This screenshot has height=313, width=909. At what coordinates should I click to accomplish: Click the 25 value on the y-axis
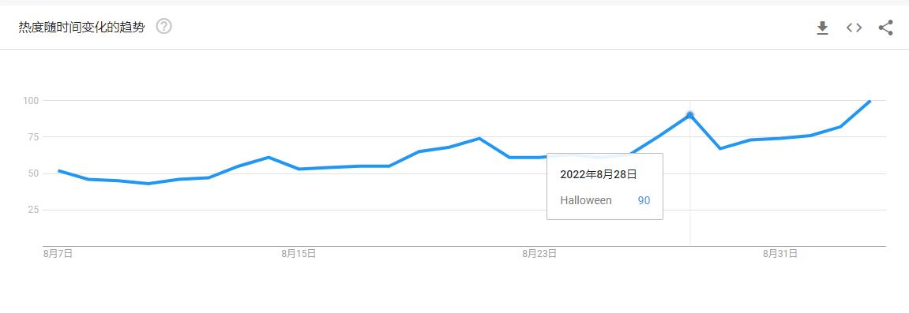click(x=32, y=210)
